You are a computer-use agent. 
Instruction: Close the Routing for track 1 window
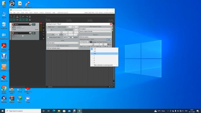pos(111,24)
